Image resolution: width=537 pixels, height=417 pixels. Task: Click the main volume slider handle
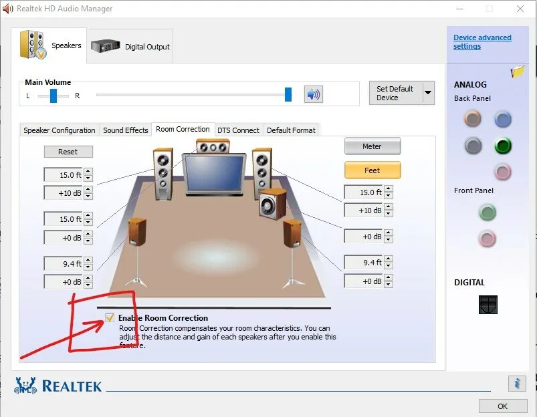coord(288,94)
